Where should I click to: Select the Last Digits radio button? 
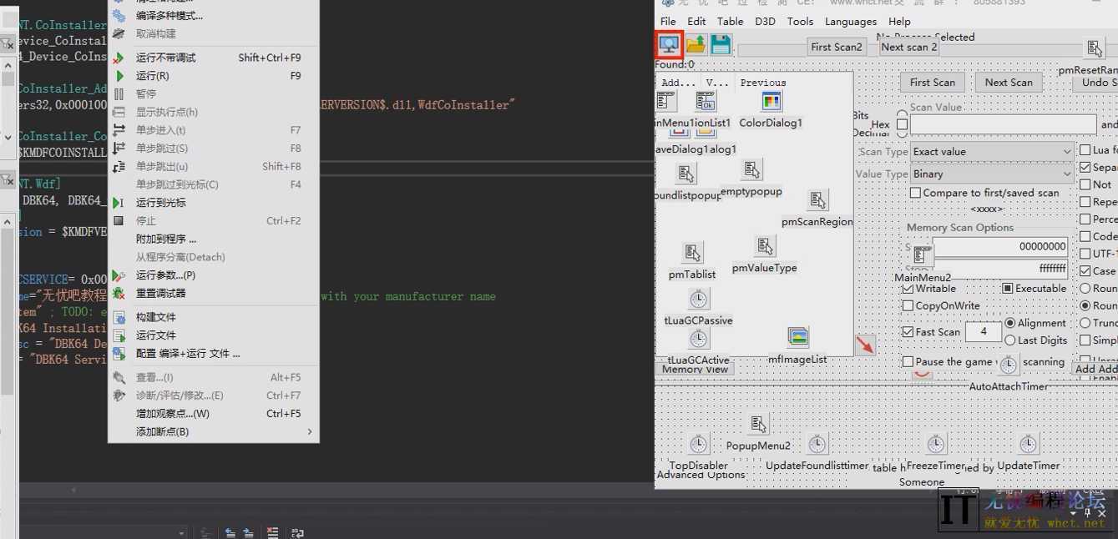tap(1010, 340)
